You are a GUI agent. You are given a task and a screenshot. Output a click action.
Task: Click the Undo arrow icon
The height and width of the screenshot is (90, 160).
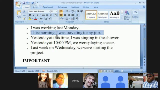[x=27, y=3]
